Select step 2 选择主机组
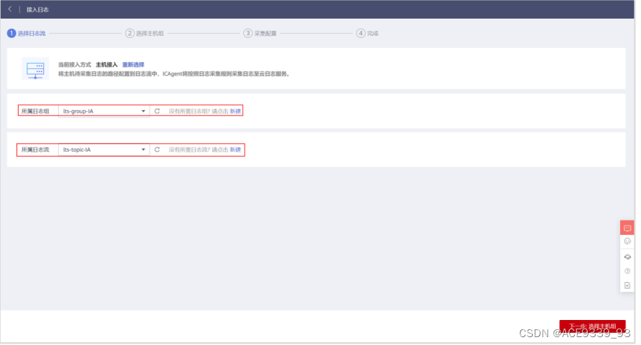The width and height of the screenshot is (641, 345). [x=145, y=34]
